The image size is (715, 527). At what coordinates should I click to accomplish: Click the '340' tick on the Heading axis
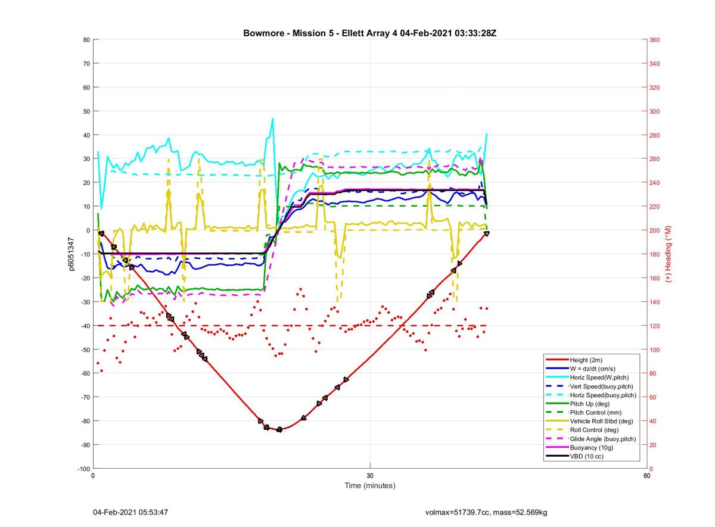point(655,64)
